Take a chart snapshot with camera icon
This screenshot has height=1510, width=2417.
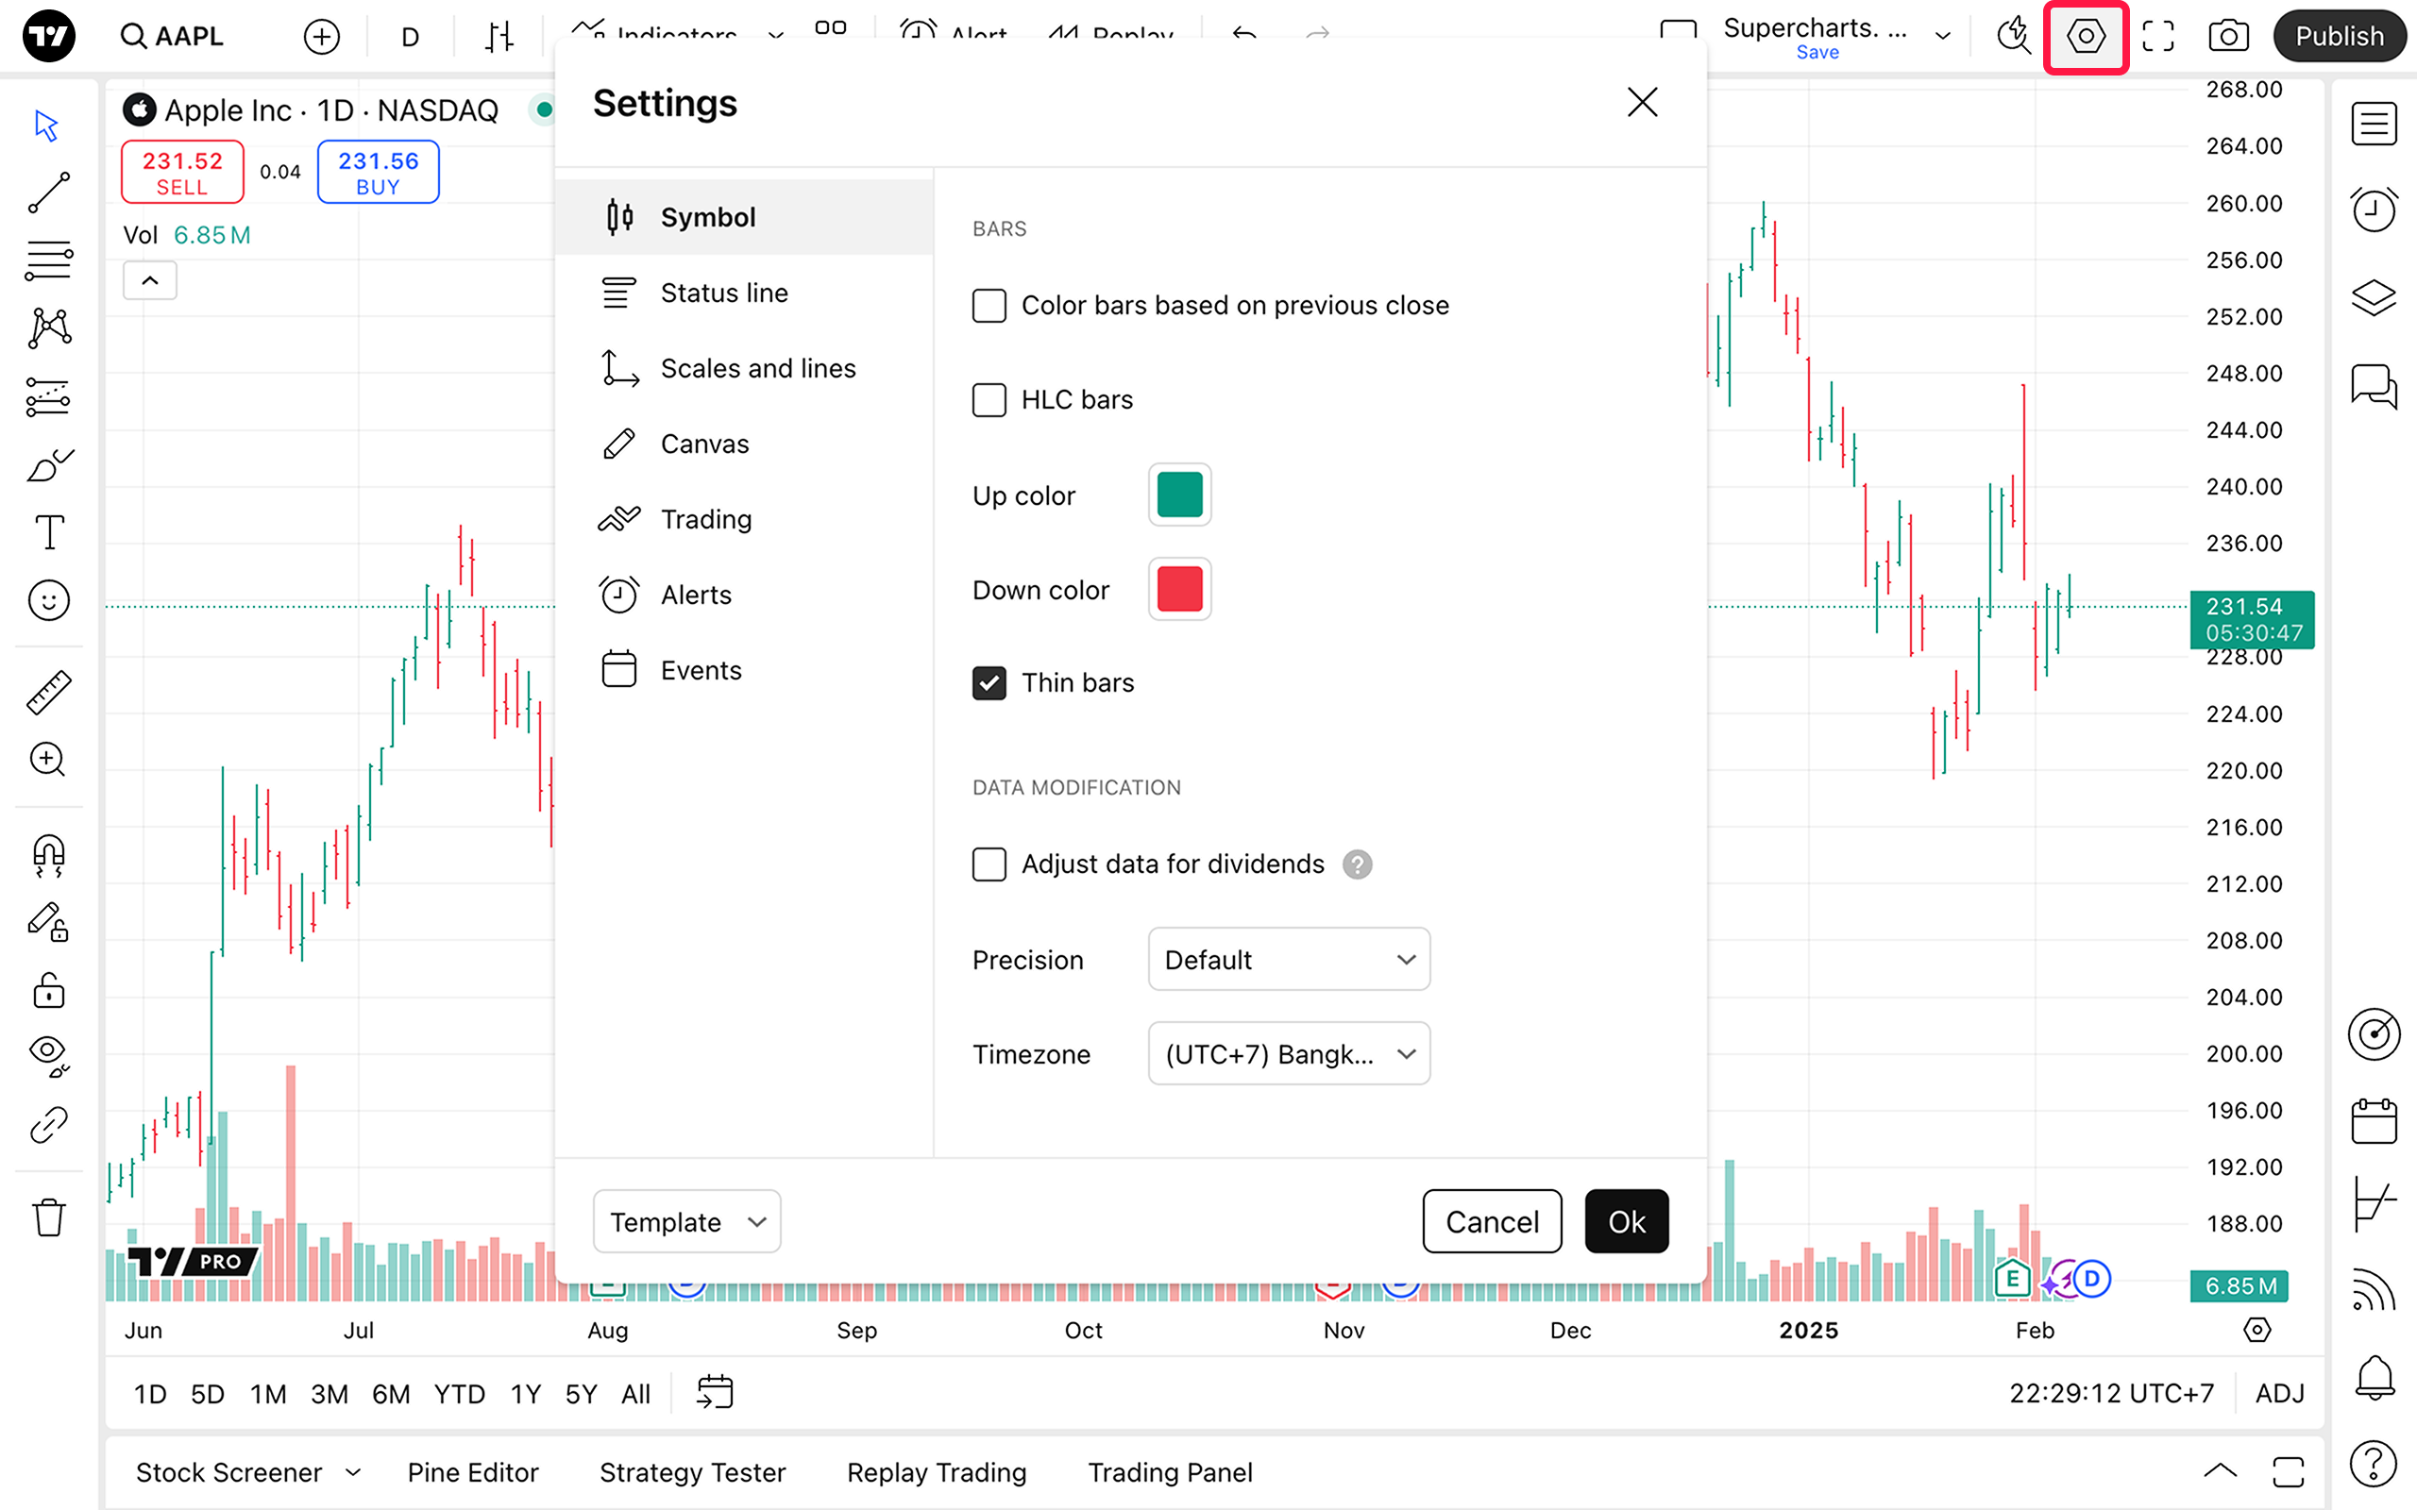2228,37
